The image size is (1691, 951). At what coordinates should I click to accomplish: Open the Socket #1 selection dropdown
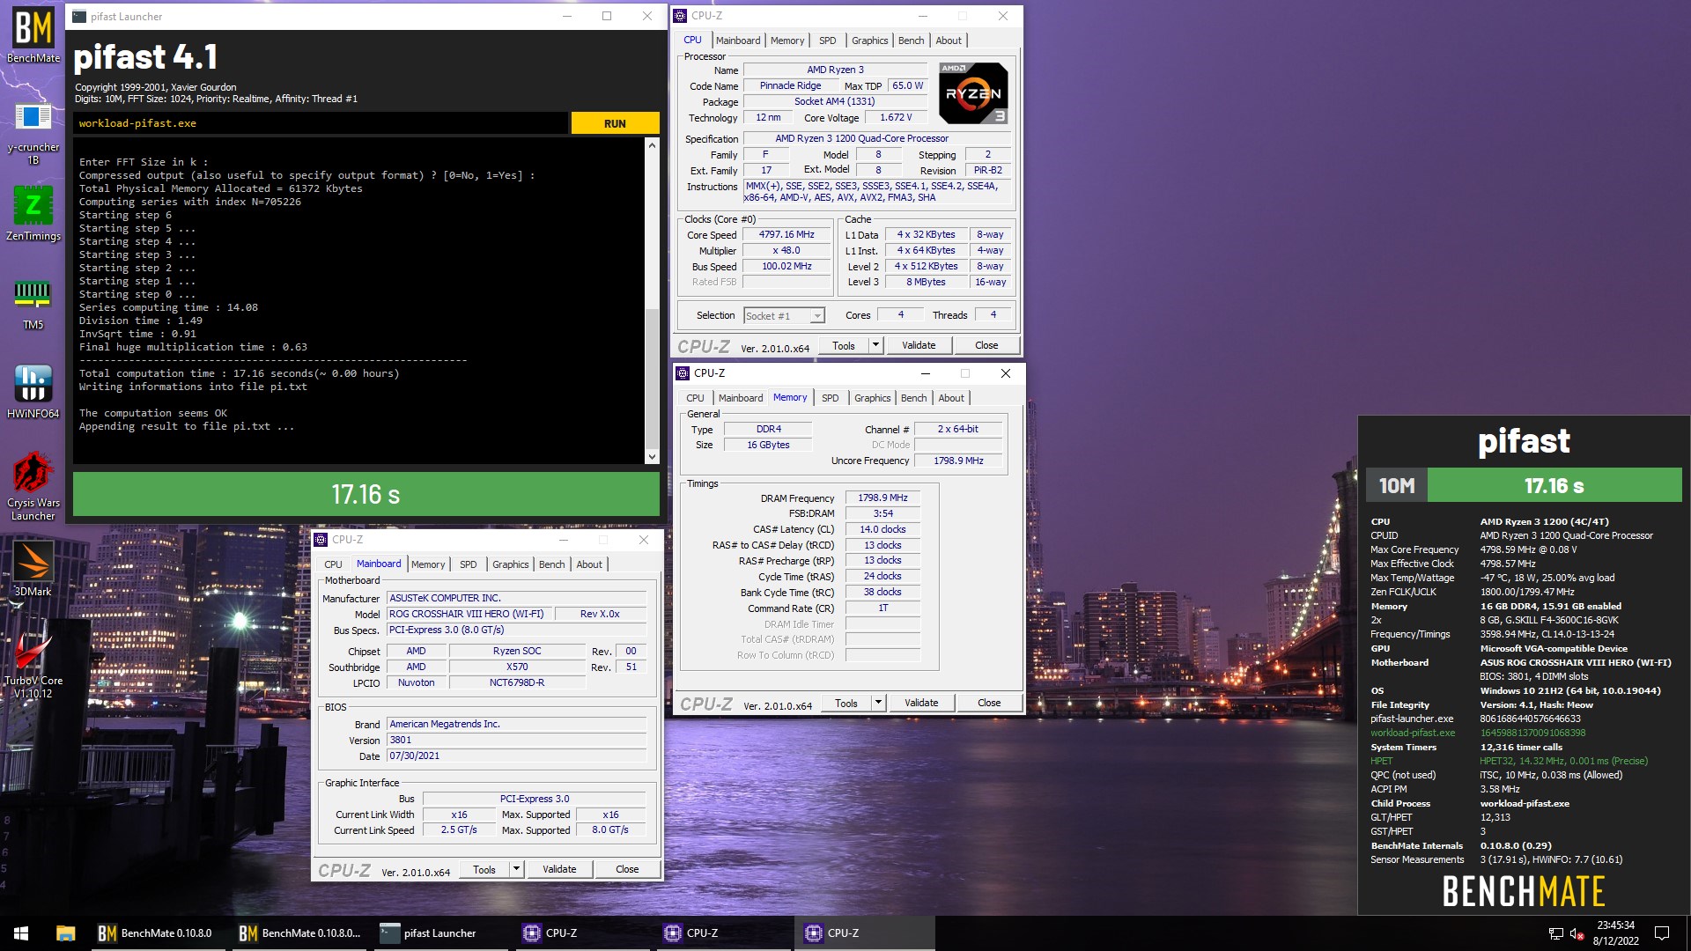click(784, 315)
